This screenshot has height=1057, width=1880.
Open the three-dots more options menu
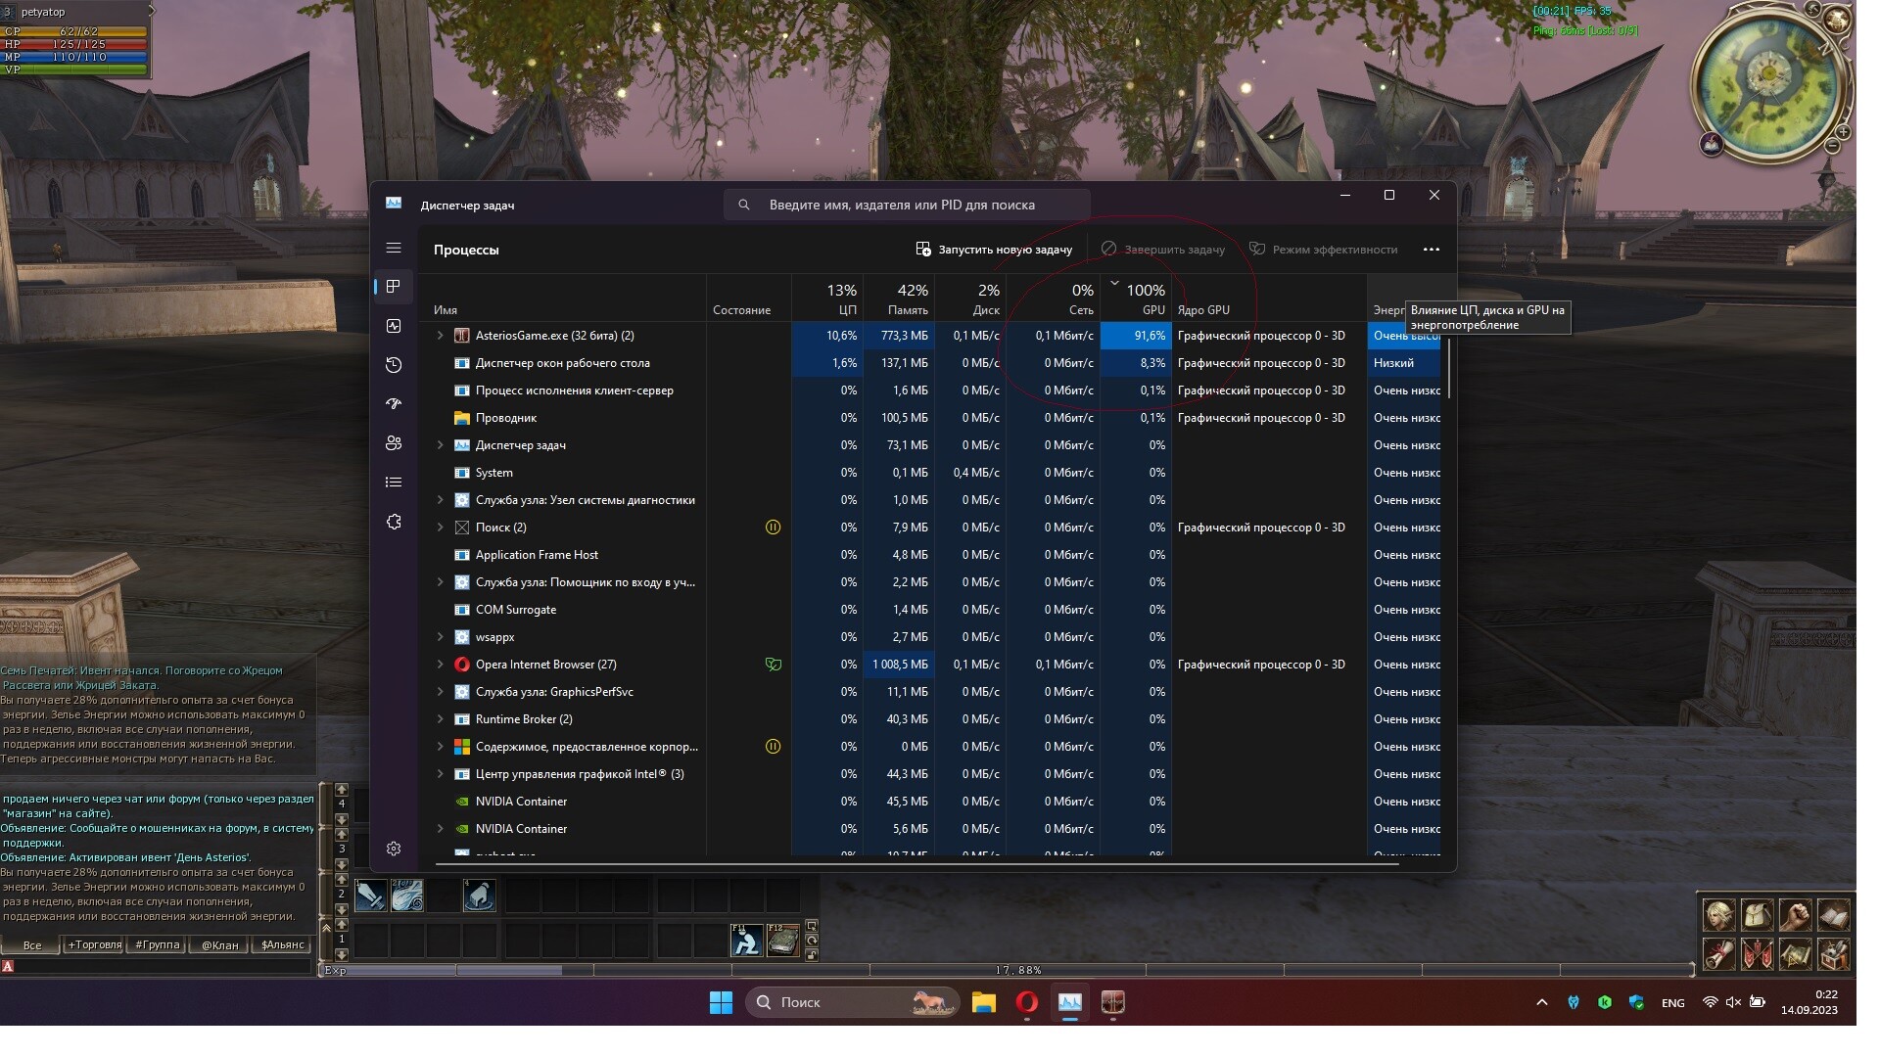pos(1432,250)
